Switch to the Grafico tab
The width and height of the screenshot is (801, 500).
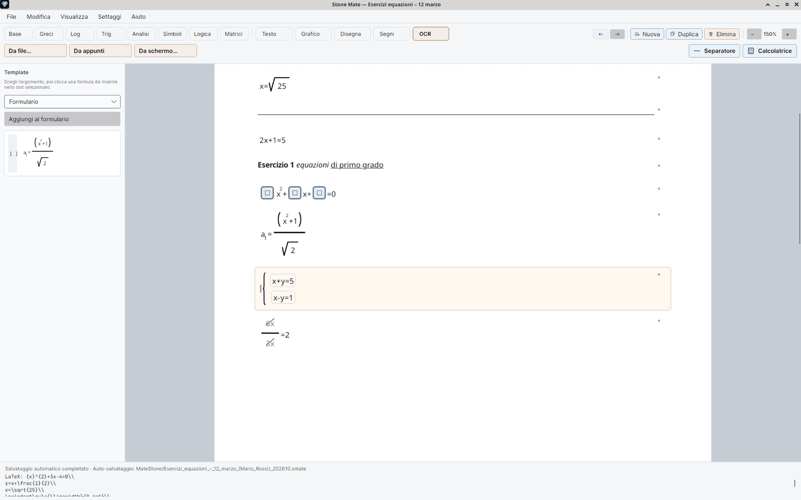[313, 34]
